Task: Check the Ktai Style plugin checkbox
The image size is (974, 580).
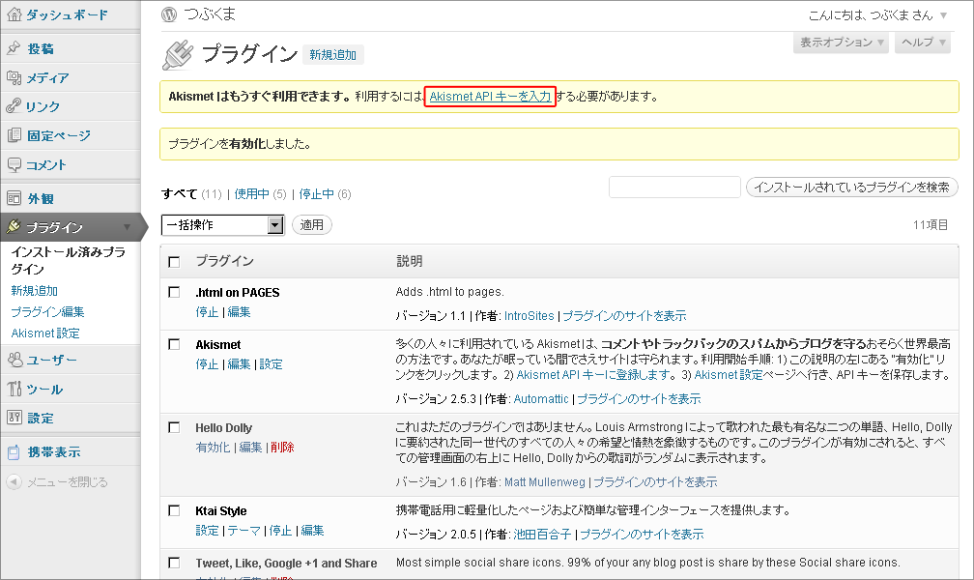Action: (x=174, y=510)
